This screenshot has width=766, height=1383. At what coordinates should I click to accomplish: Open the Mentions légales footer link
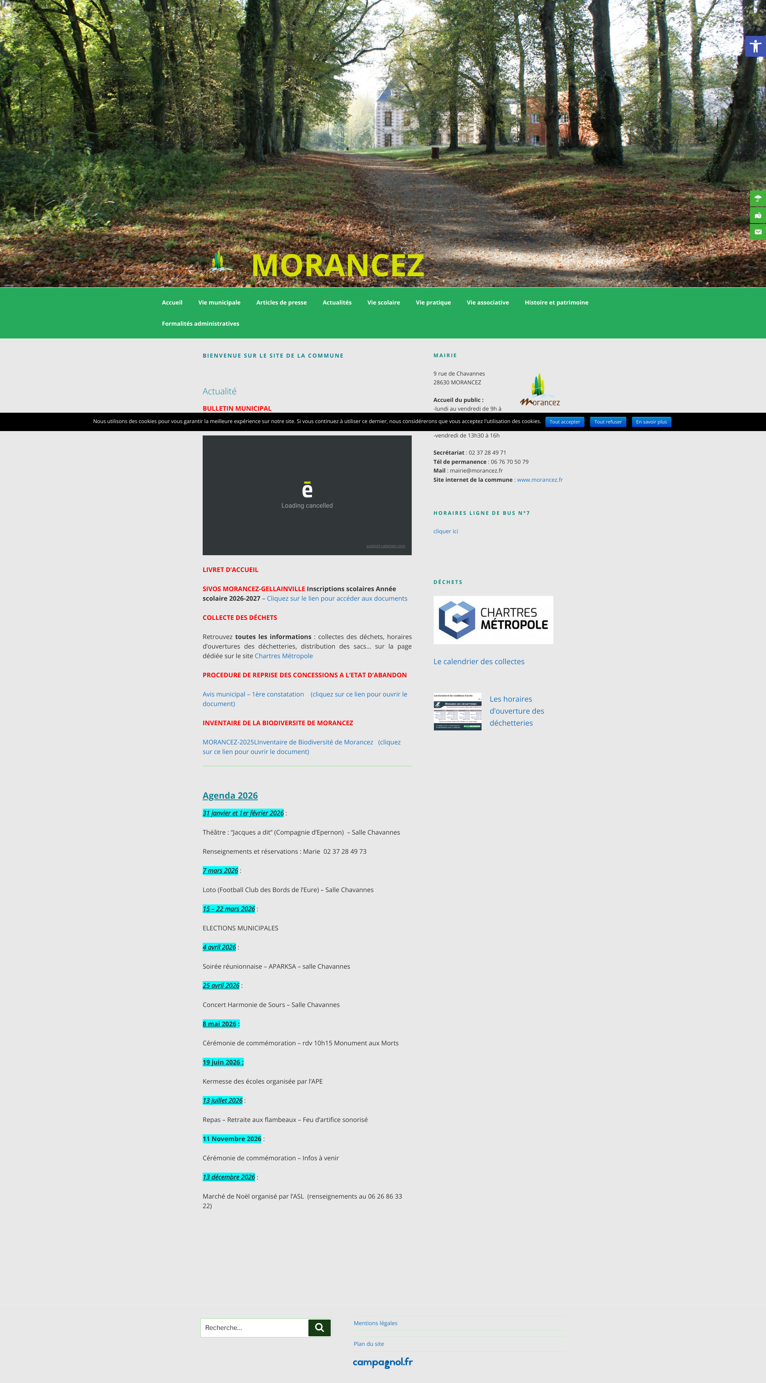coord(376,1323)
